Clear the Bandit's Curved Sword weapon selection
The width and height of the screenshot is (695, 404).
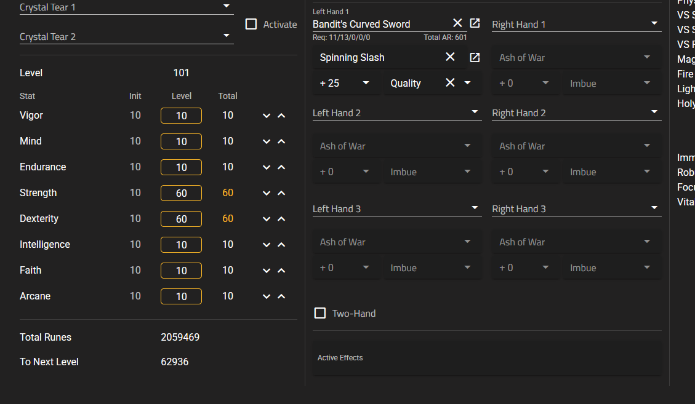pos(457,23)
